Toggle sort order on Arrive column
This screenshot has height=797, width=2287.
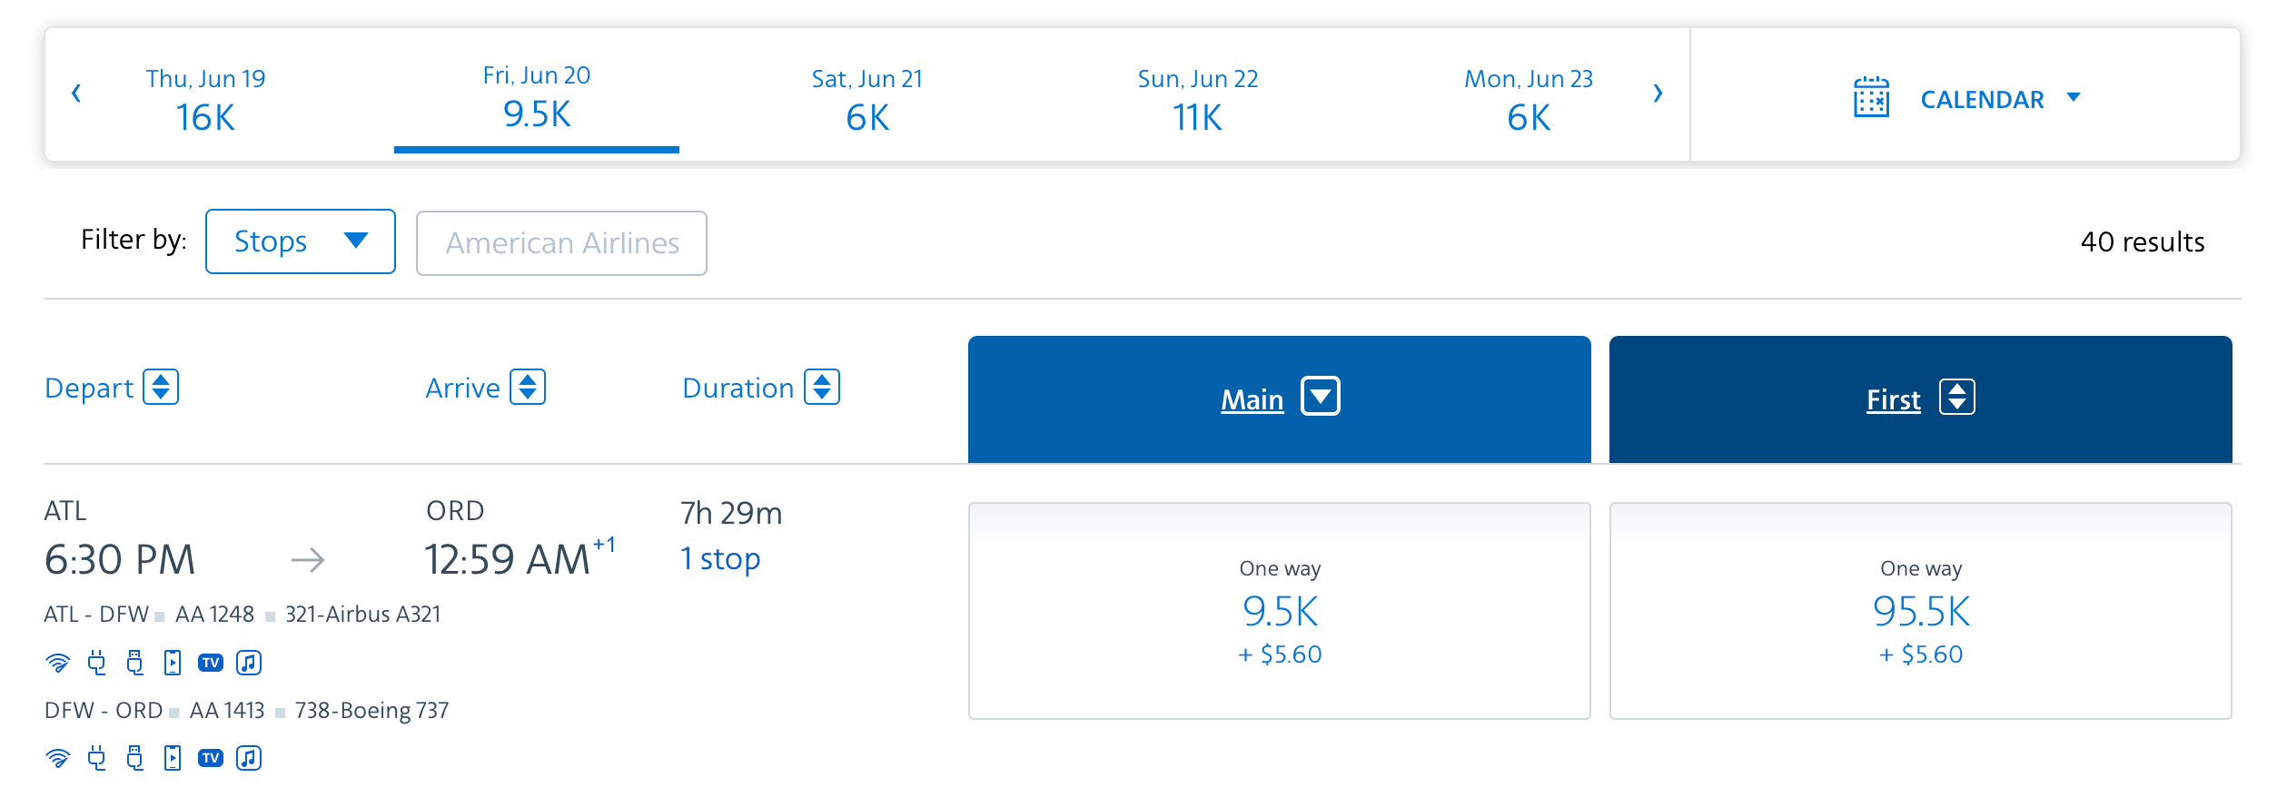pos(528,388)
